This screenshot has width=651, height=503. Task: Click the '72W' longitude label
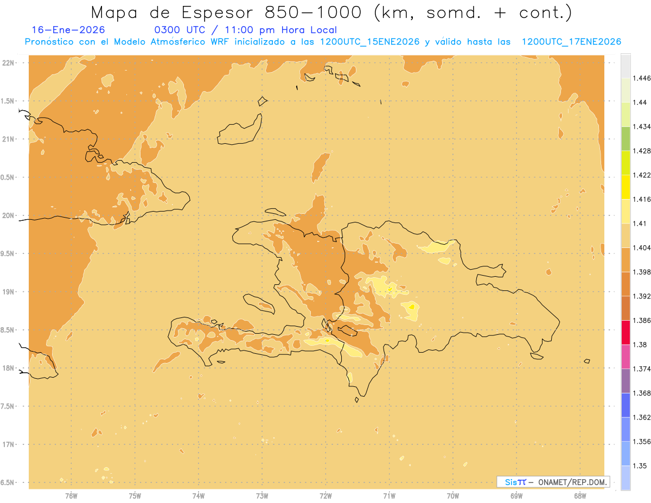325,496
